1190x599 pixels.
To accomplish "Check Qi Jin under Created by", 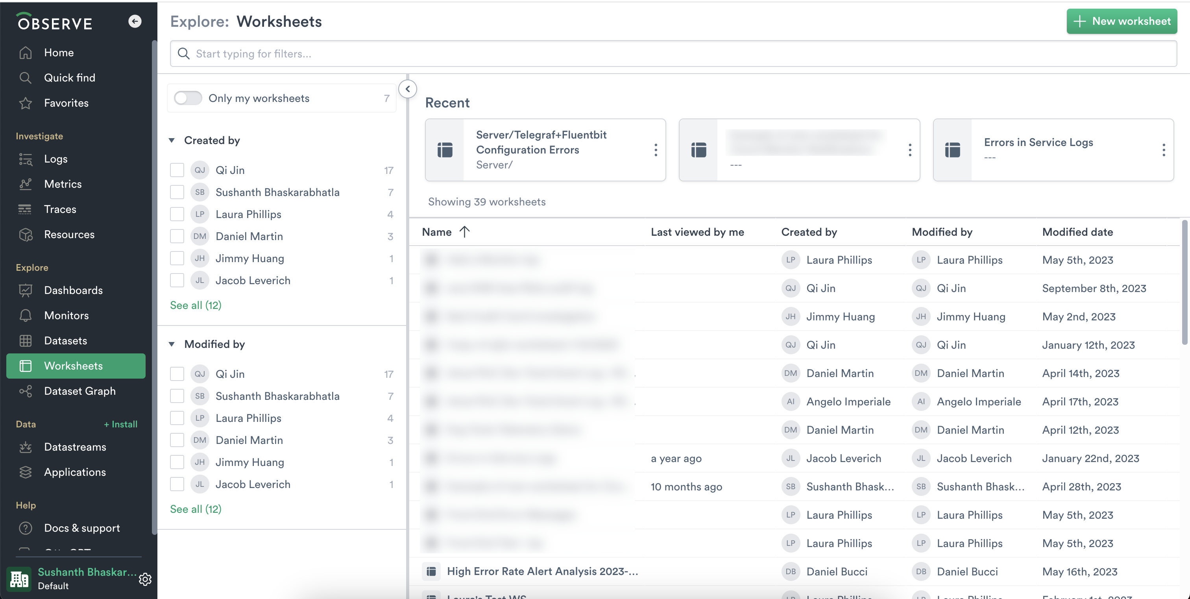I will [177, 170].
